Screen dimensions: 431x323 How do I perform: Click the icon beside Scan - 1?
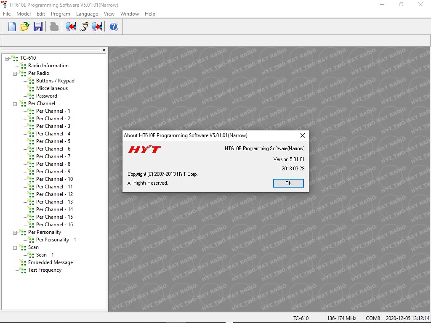[31, 255]
